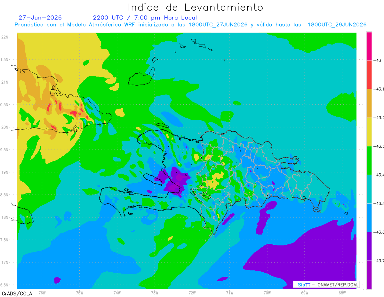Click the '68W' longitude label
The image size is (384, 297).
coord(342,293)
